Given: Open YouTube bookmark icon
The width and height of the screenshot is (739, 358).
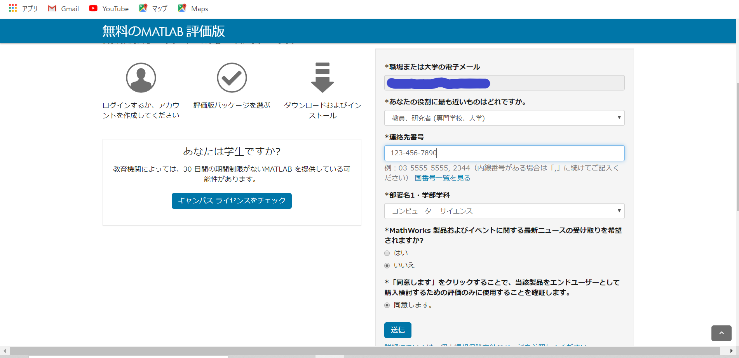Looking at the screenshot, I should point(93,8).
